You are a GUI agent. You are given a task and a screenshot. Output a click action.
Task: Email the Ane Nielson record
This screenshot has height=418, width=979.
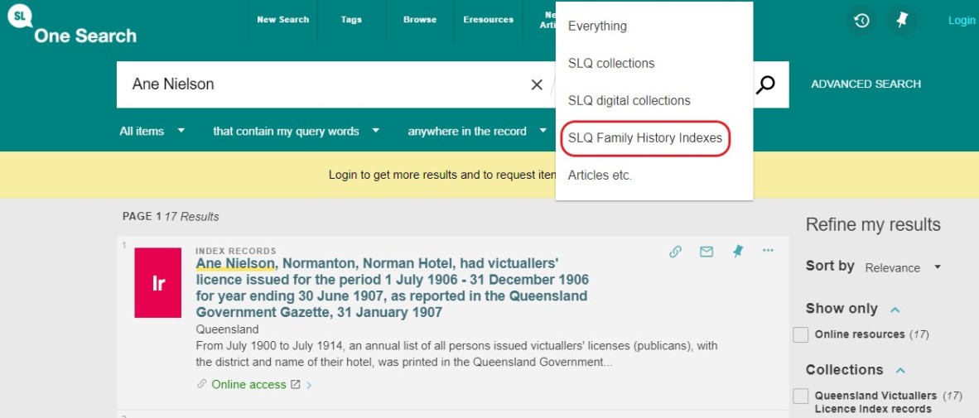[x=707, y=252]
